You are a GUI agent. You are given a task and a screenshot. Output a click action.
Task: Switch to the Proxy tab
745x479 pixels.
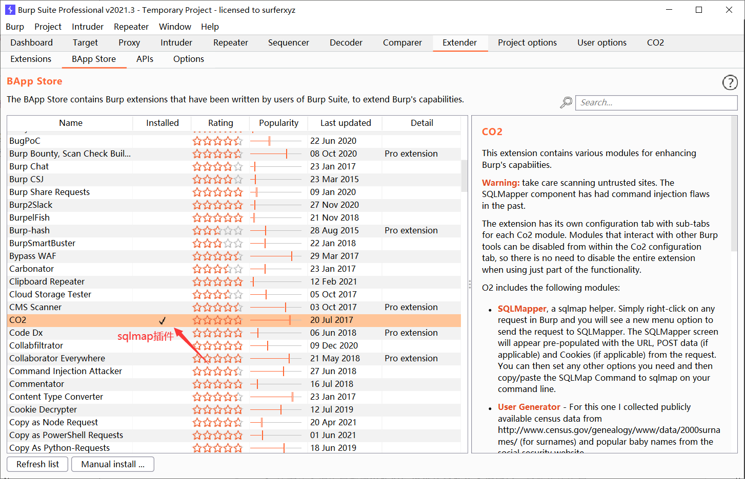coord(129,42)
